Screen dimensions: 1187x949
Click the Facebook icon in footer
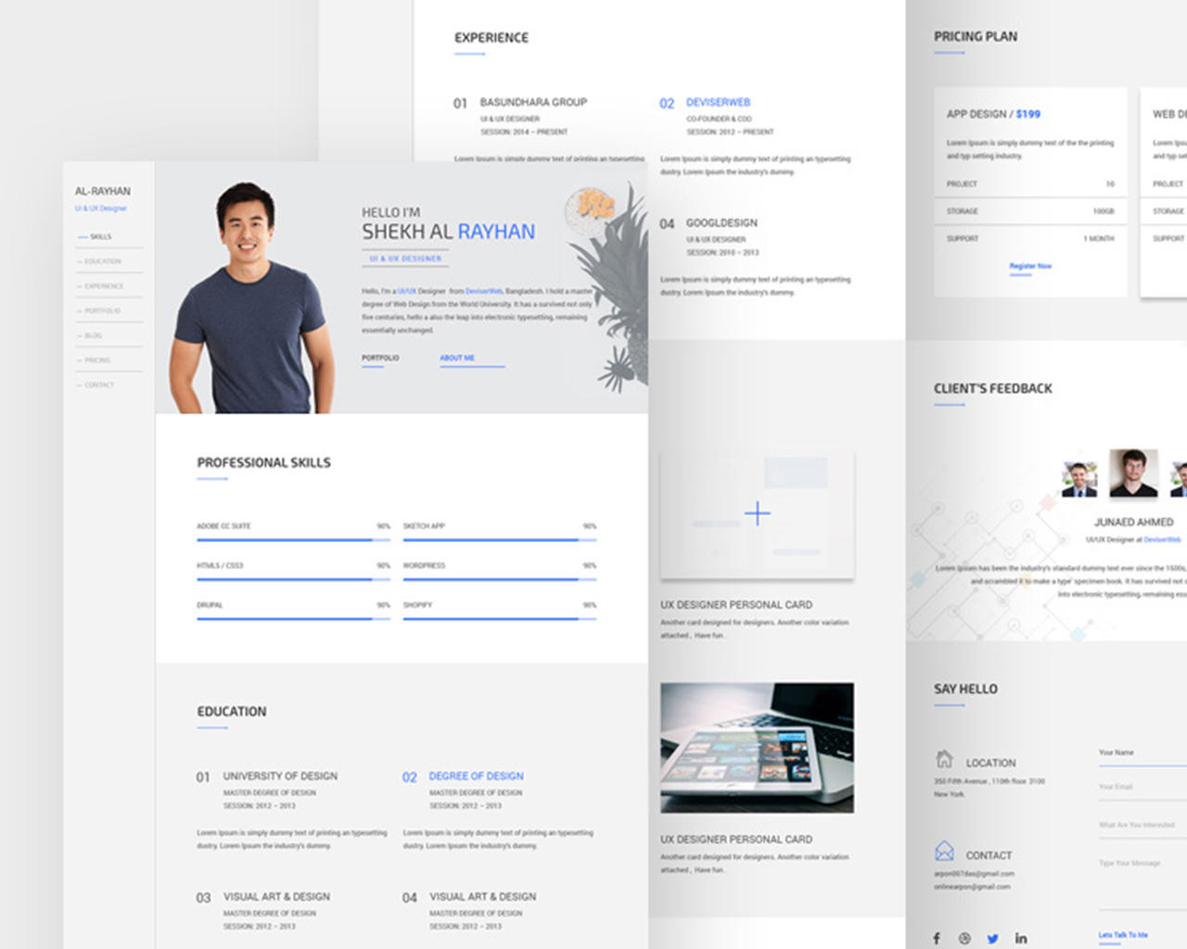[x=937, y=938]
